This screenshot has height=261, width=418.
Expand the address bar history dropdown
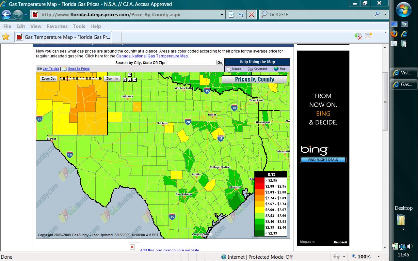point(222,15)
